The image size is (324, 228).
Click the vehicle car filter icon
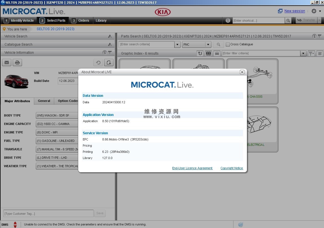[217, 53]
